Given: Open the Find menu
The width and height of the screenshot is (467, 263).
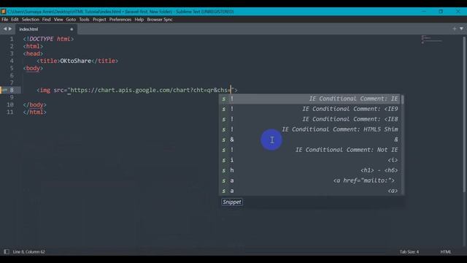Looking at the screenshot, I should click(x=47, y=20).
